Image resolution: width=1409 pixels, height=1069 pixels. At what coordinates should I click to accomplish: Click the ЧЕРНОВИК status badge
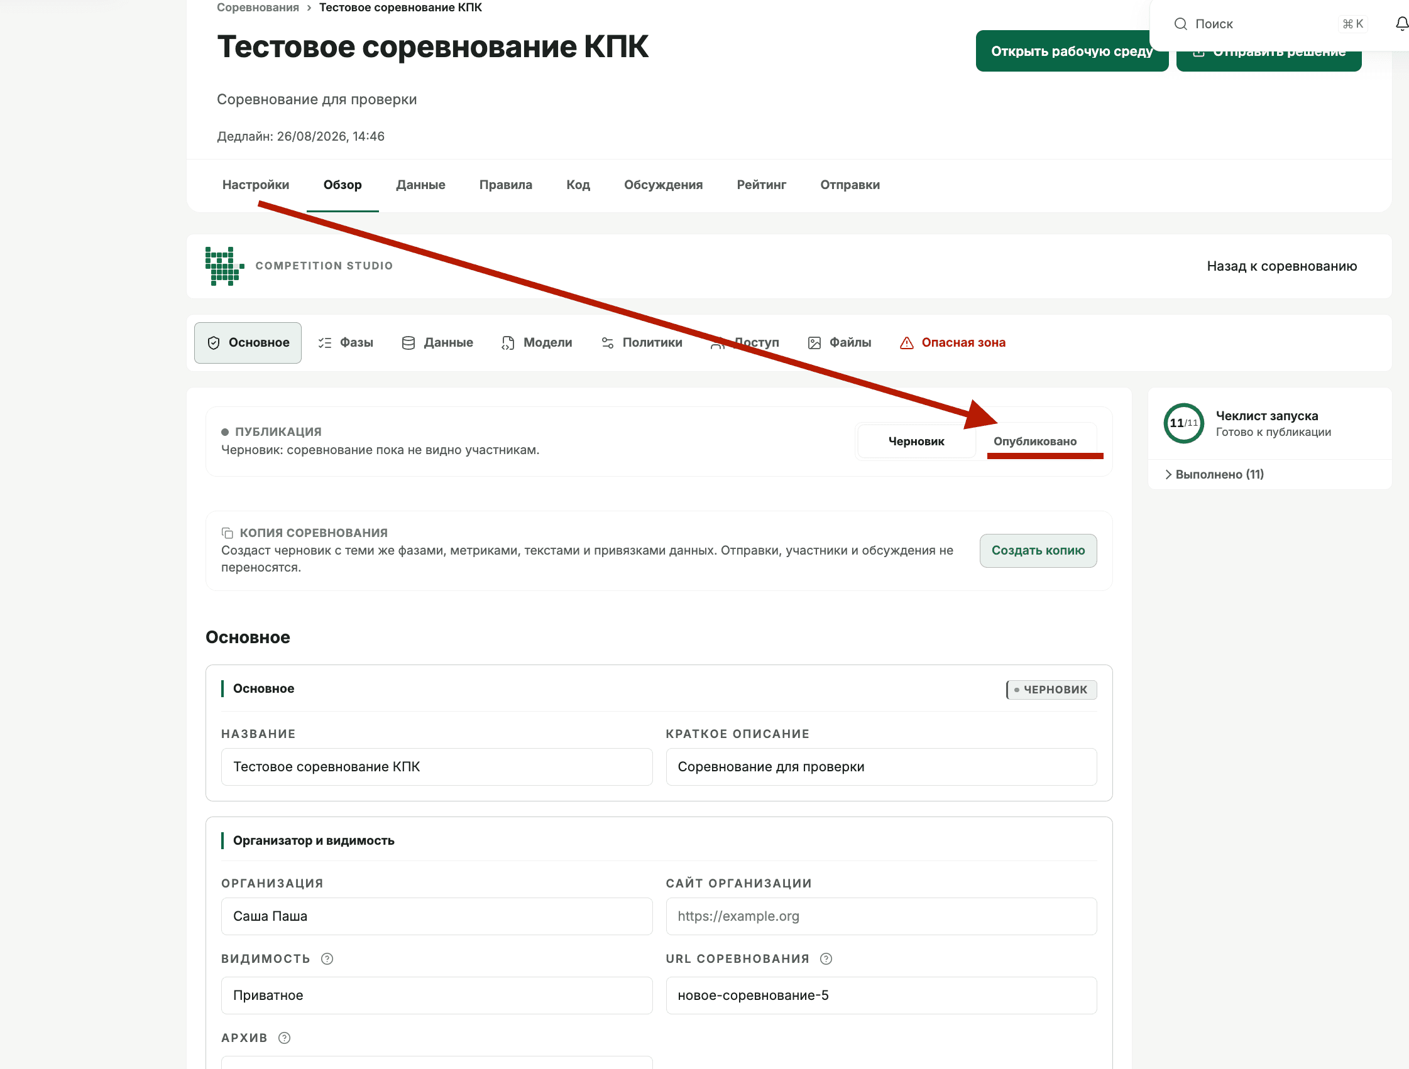click(x=1051, y=690)
